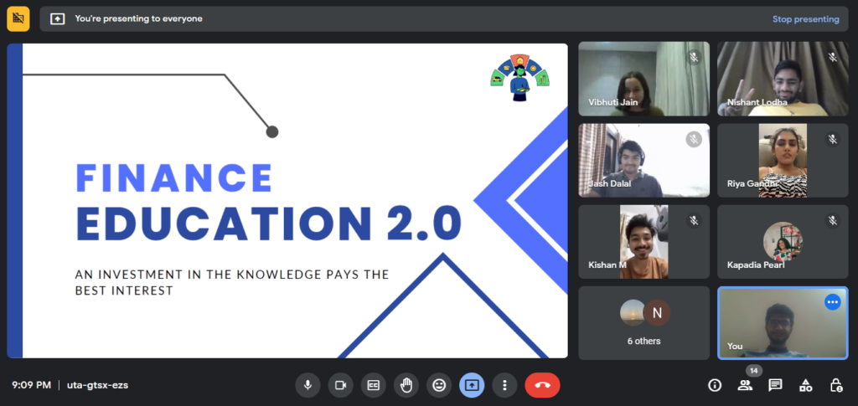Click the meeting code uta-gtsx-ezs
This screenshot has height=406, width=858.
coord(98,385)
